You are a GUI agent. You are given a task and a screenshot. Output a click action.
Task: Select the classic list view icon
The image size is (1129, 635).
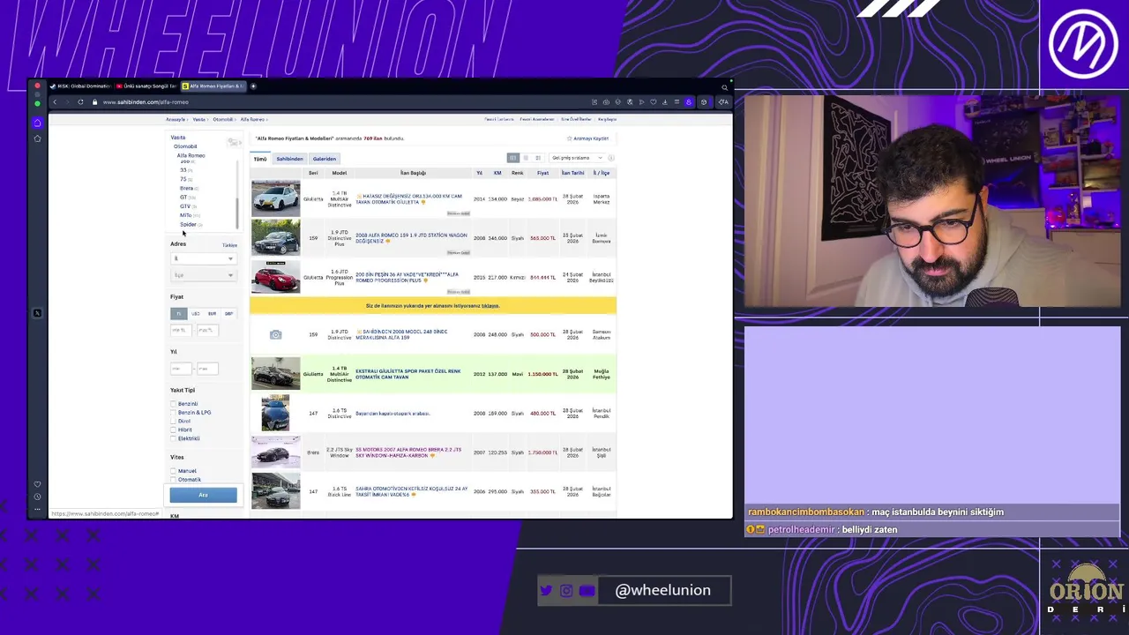(x=512, y=158)
